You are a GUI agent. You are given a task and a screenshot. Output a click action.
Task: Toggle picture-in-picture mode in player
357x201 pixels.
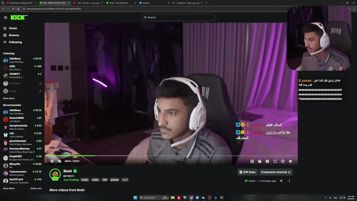[x=252, y=161]
